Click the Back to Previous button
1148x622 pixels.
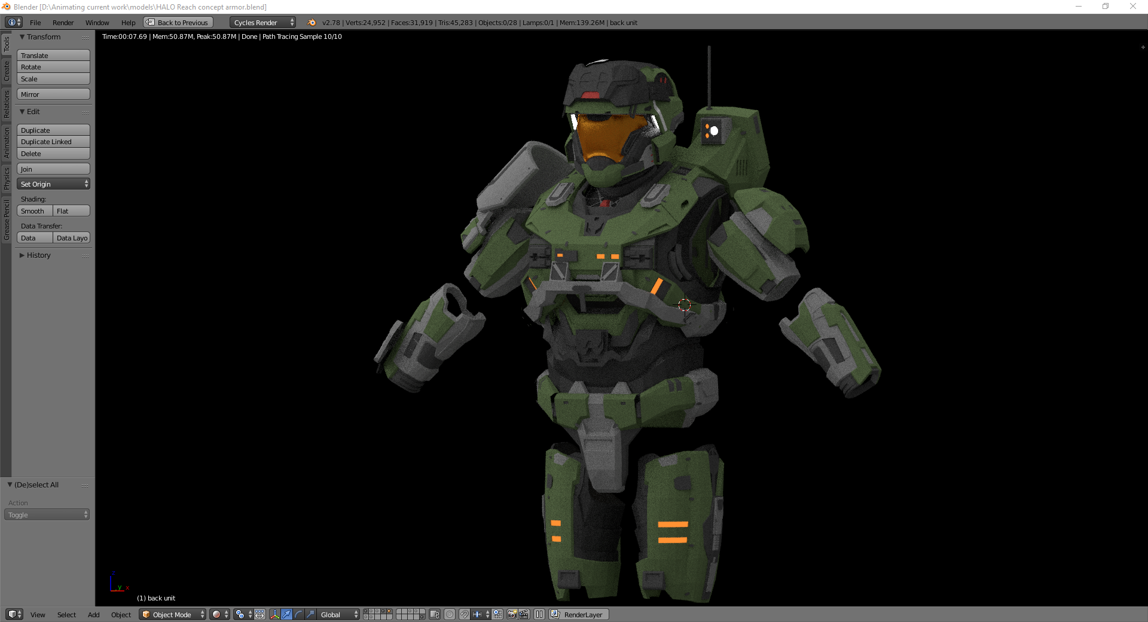(x=178, y=23)
